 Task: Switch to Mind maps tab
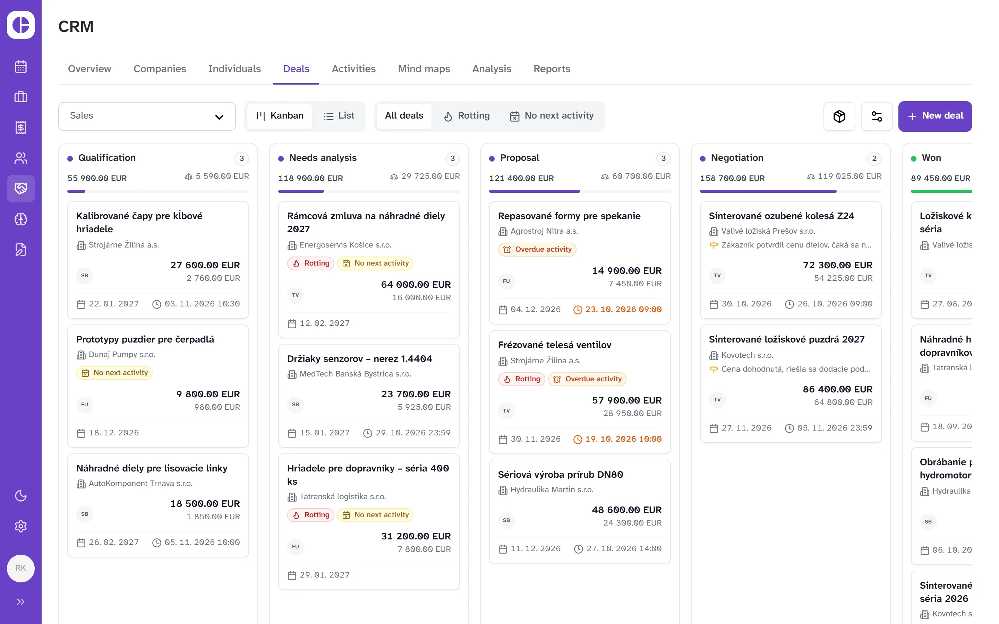click(424, 69)
